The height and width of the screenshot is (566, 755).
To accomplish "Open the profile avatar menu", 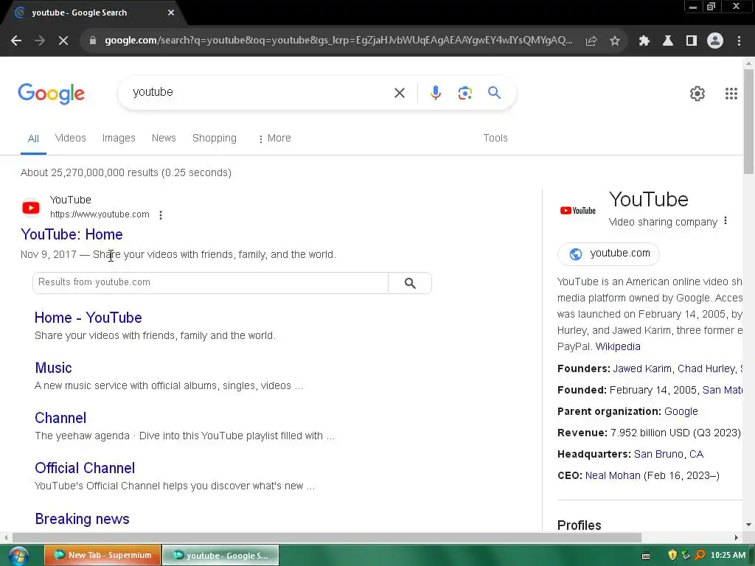I will tap(715, 41).
